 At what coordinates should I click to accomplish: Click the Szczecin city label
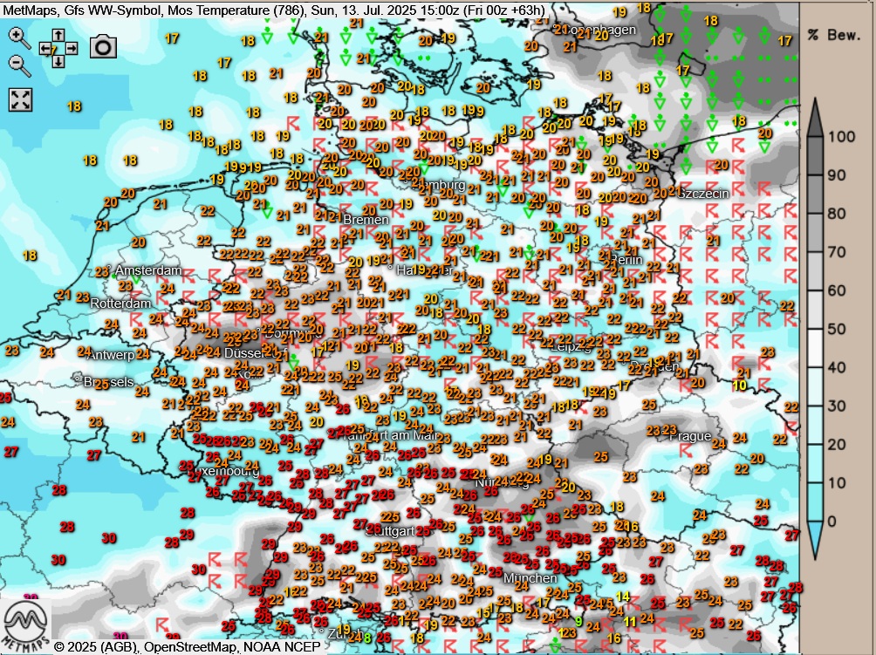(702, 193)
